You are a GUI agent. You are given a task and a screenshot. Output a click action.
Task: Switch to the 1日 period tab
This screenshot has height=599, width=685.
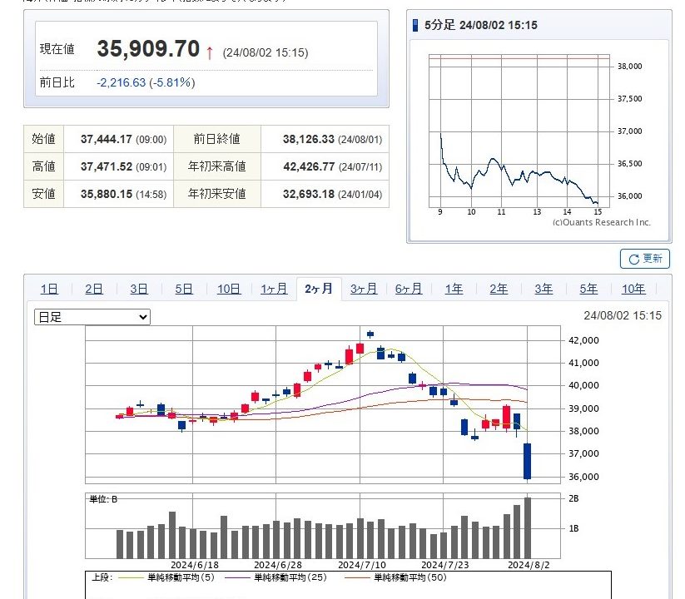point(49,289)
